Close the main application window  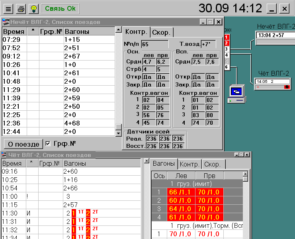285,9
